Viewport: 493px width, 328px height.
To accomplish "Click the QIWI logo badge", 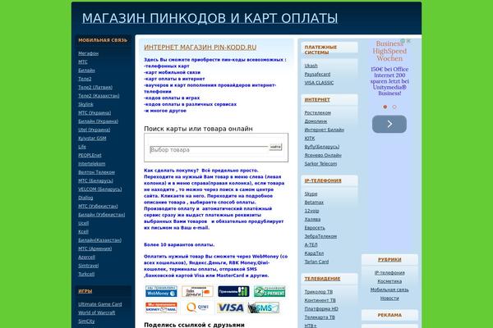I will click(x=197, y=307).
